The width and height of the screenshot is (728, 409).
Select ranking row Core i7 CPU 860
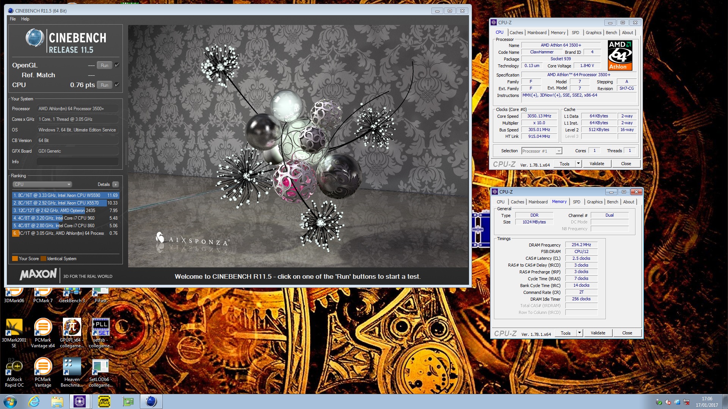66,226
